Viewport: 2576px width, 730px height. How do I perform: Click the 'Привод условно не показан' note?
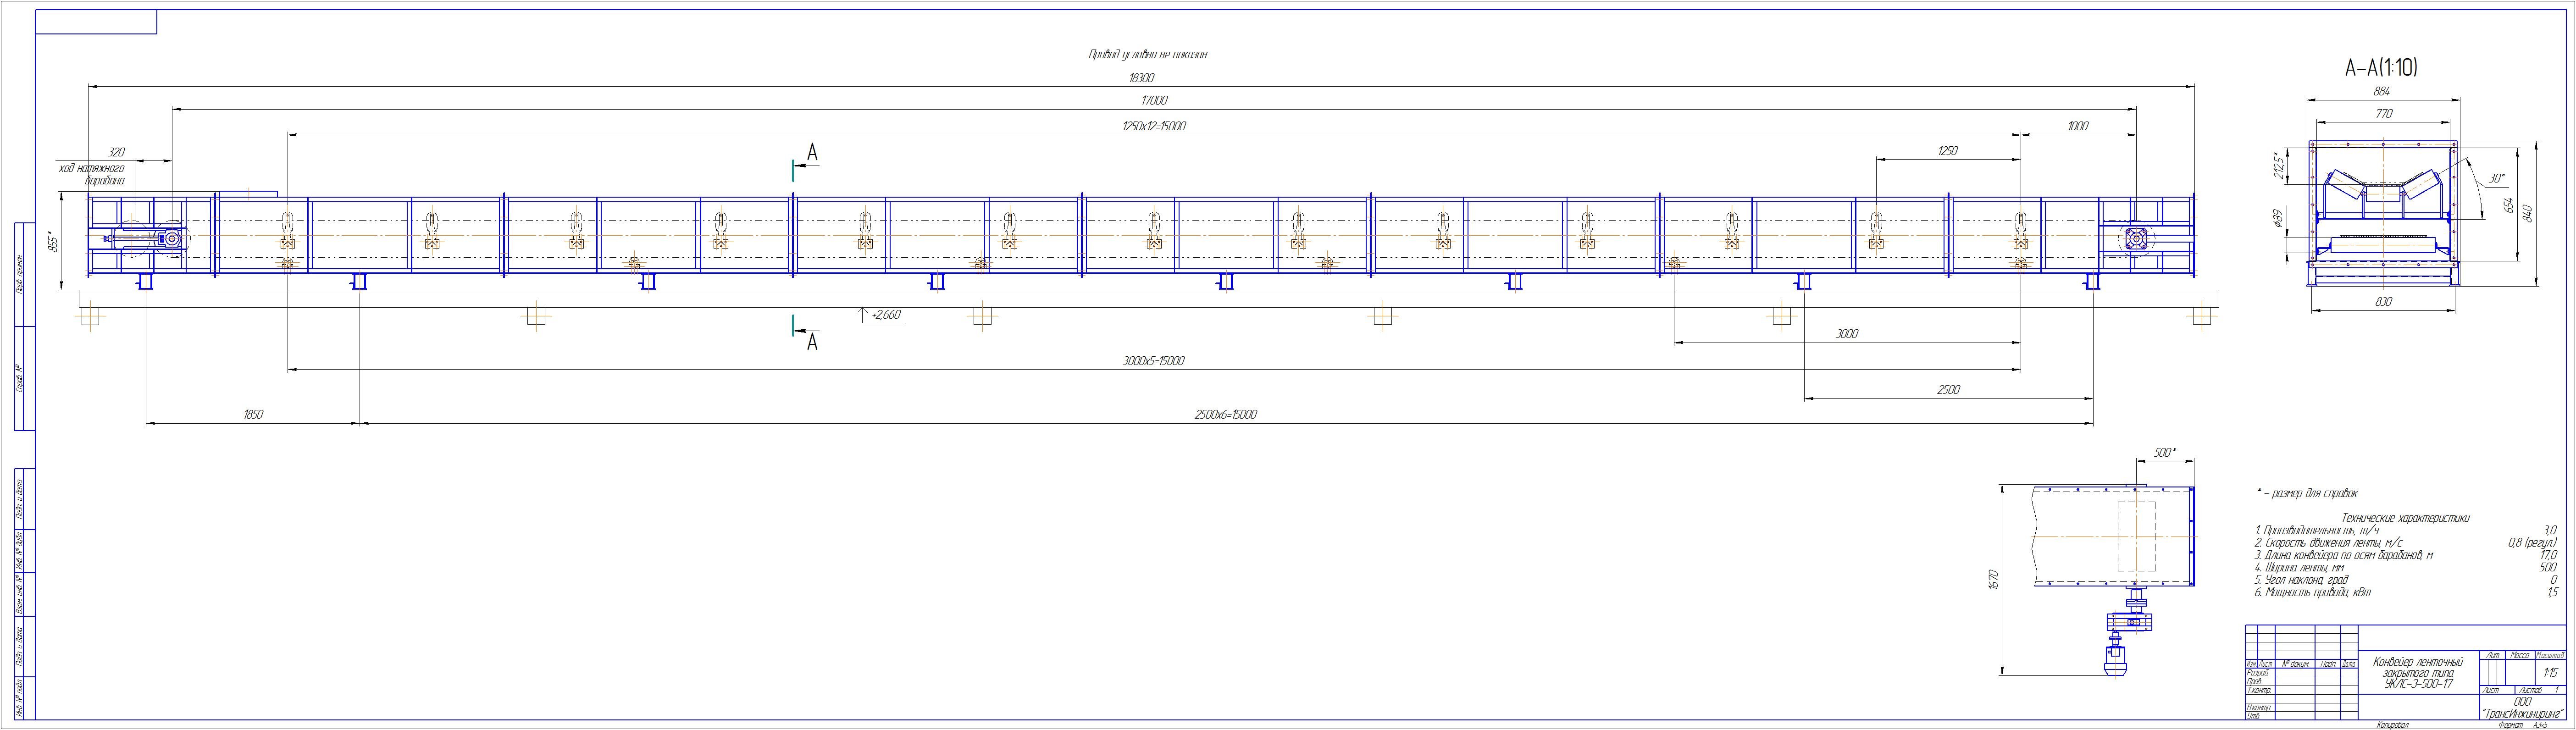1147,55
